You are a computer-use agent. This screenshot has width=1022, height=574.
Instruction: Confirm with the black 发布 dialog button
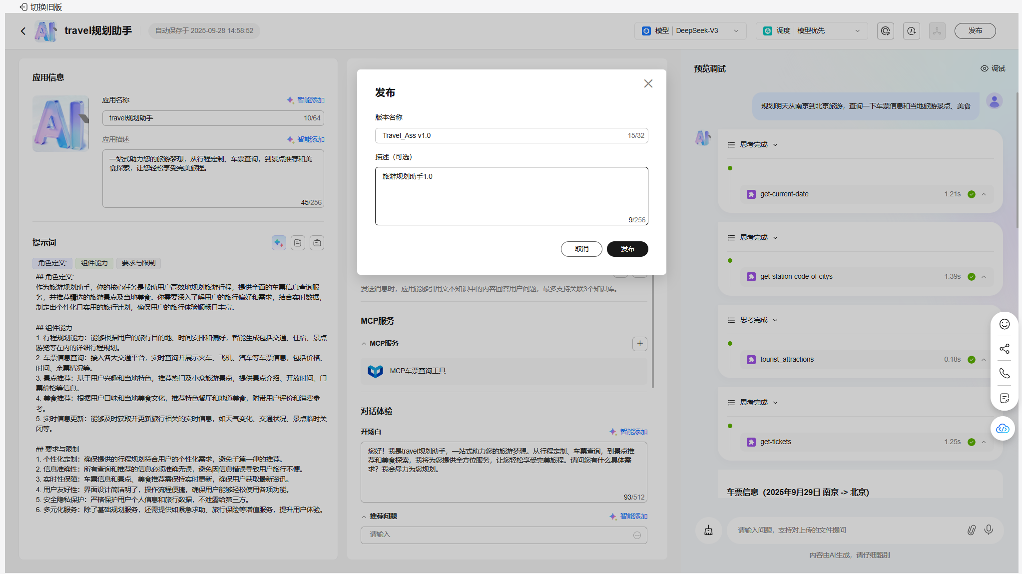coord(627,249)
